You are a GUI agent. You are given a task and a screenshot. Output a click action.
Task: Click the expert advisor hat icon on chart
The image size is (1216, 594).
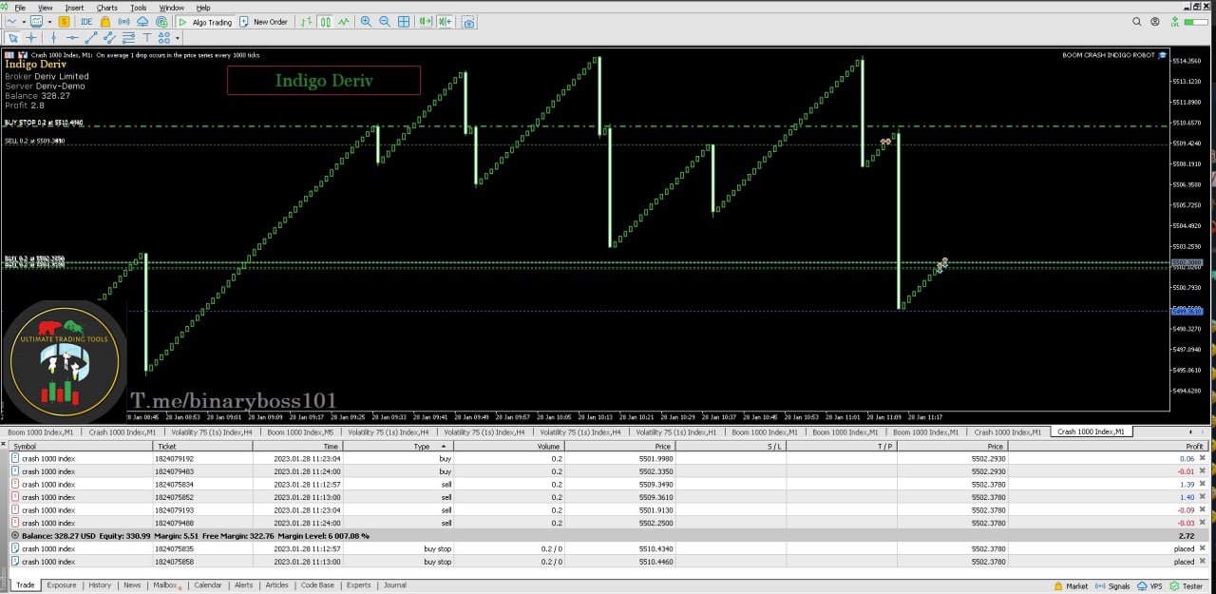(1163, 55)
